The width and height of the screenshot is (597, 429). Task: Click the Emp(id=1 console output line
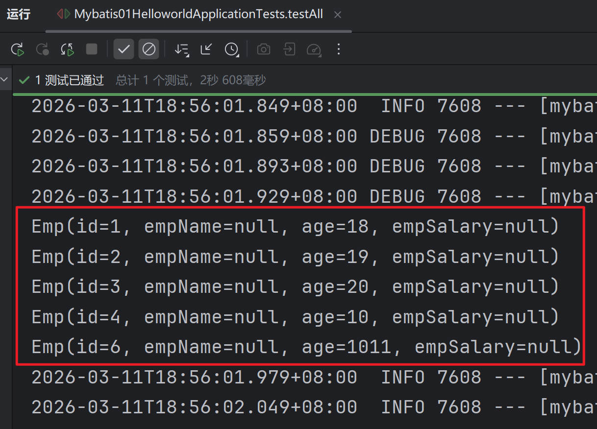click(295, 227)
